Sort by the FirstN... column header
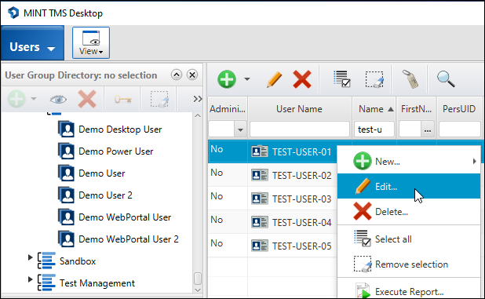Viewport: 485px width, 299px height. point(416,109)
